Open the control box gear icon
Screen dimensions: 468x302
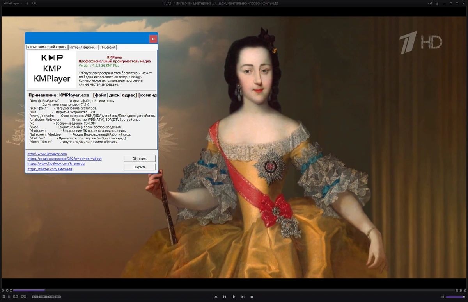(9, 297)
